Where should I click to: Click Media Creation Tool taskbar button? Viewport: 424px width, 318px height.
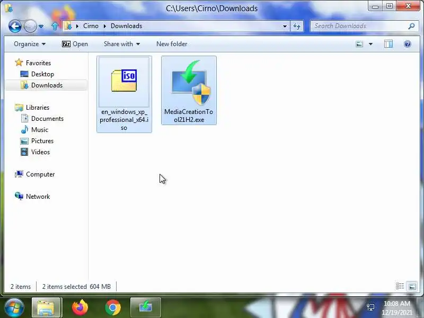[146, 307]
